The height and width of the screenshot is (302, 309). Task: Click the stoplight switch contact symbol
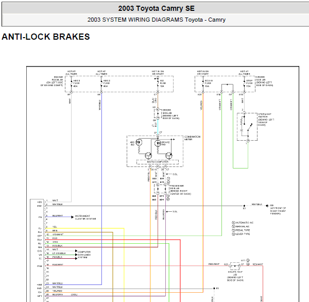[x=249, y=128]
